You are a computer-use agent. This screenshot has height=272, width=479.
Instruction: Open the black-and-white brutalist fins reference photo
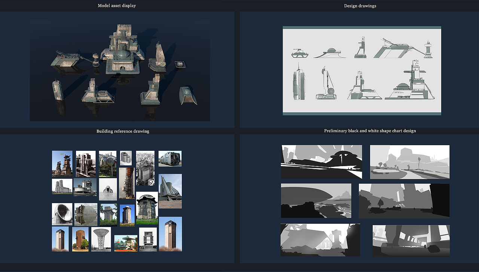click(86, 164)
